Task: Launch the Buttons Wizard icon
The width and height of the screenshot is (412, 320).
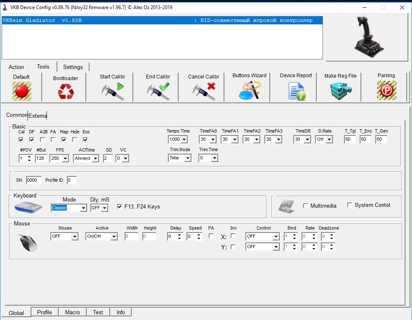Action: (x=250, y=90)
